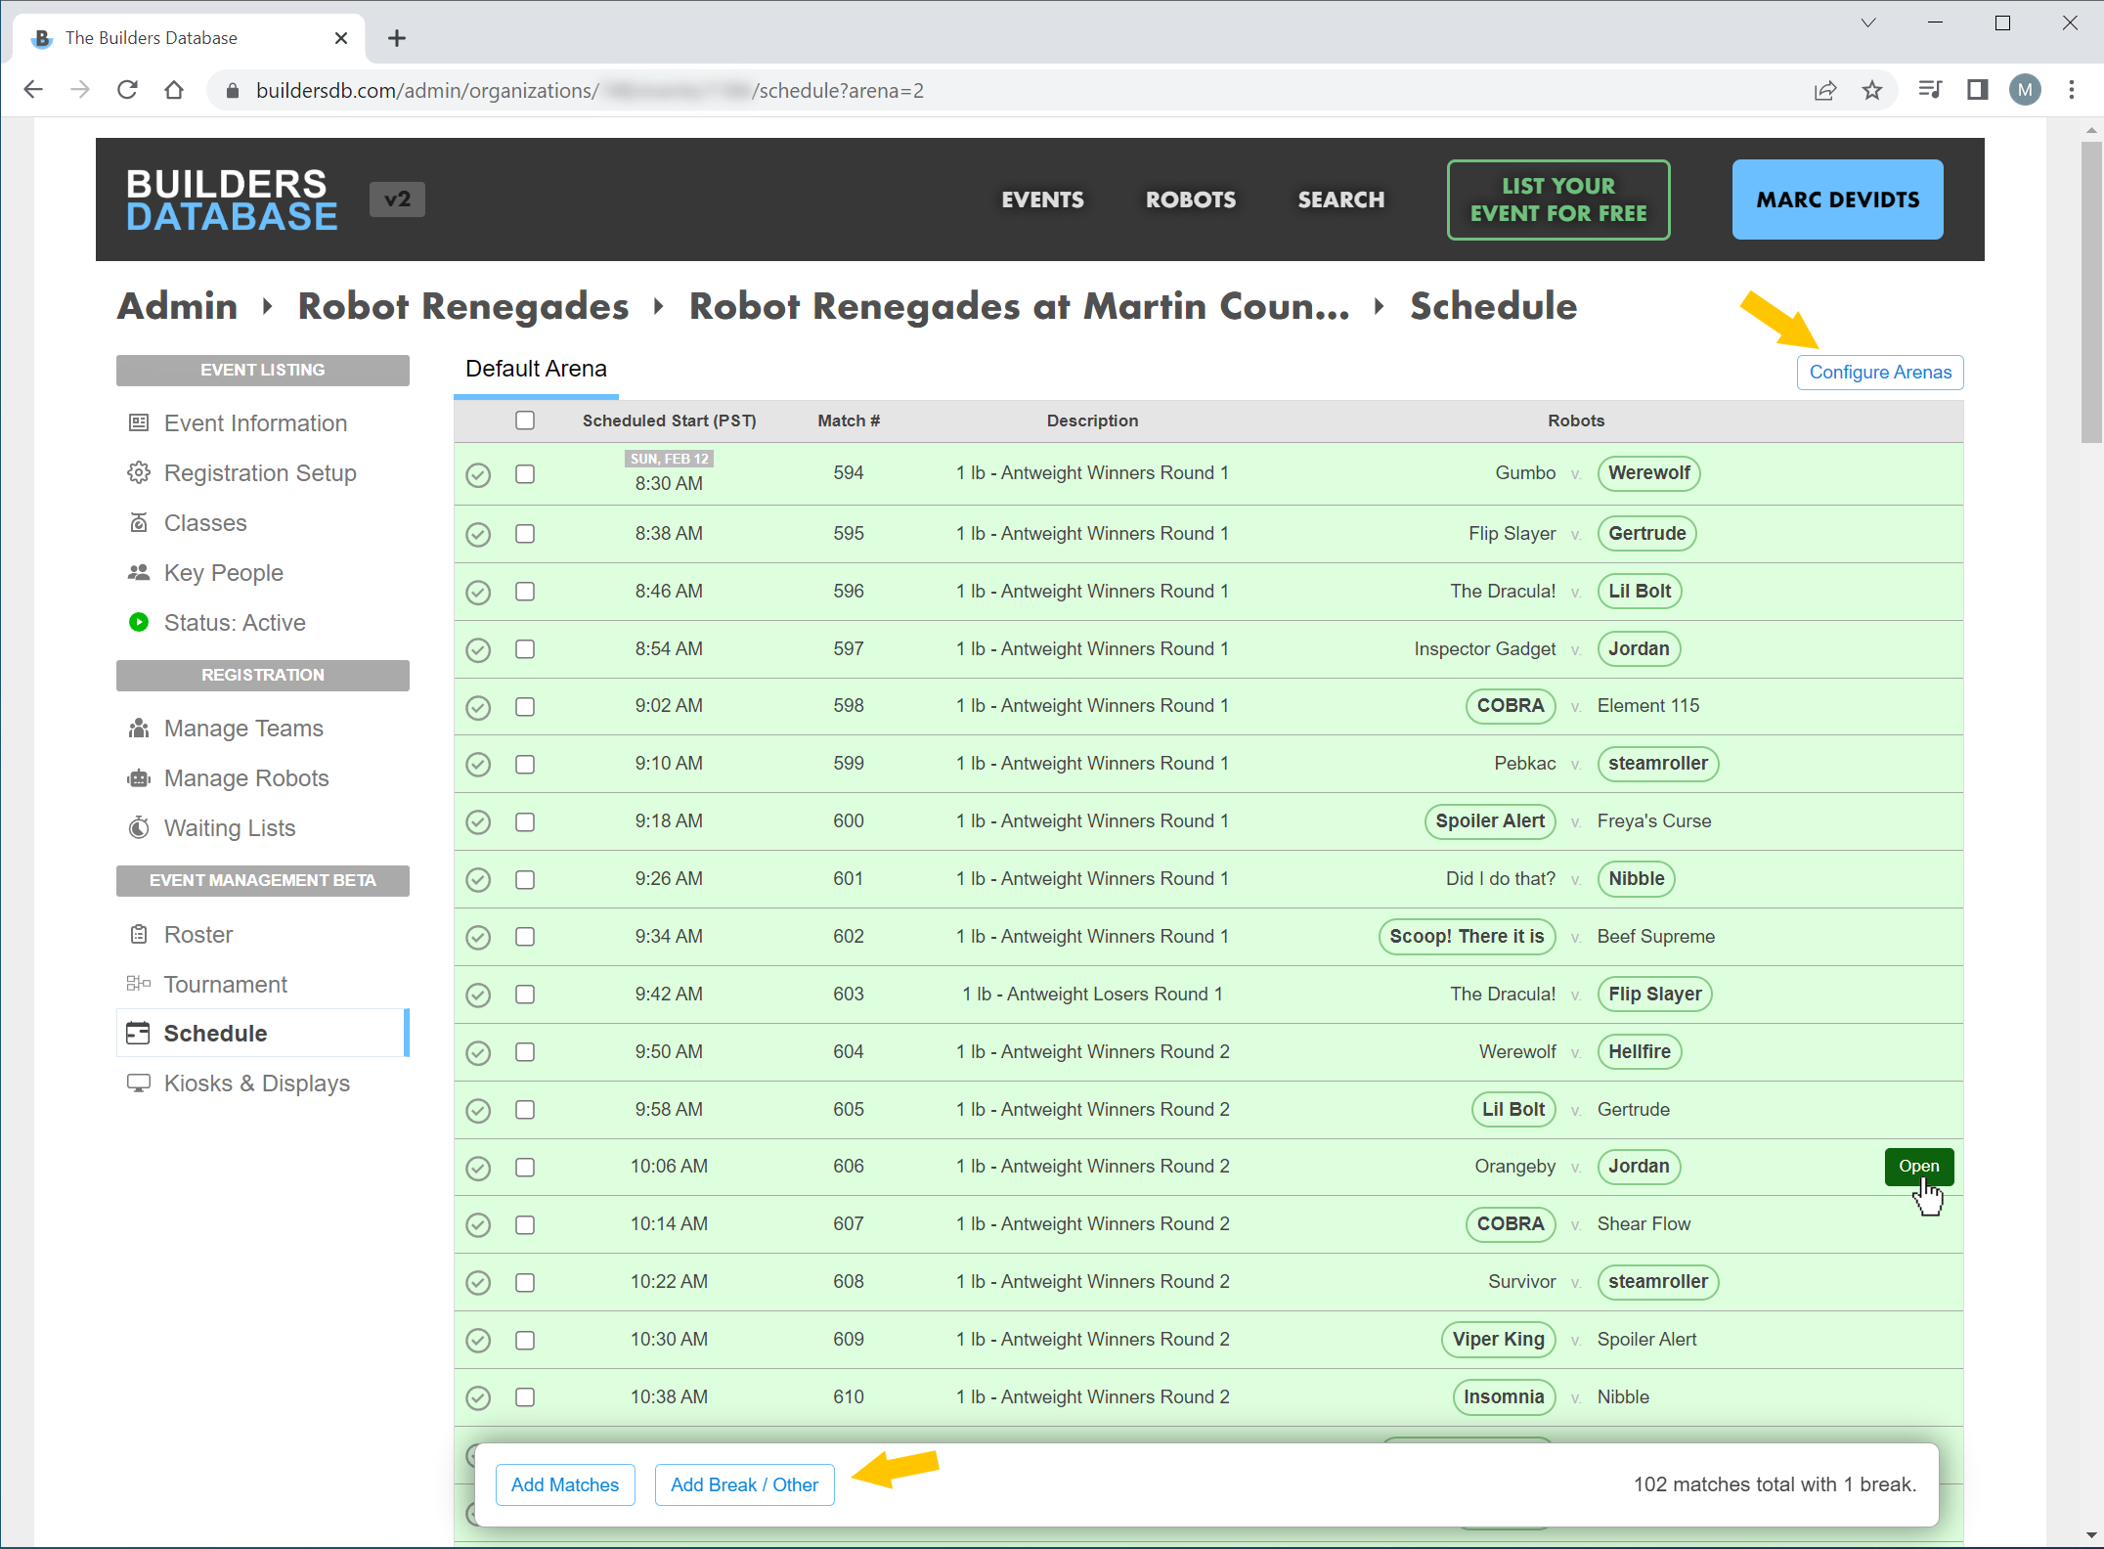Click the Key People icon
This screenshot has width=2104, height=1549.
click(x=139, y=572)
